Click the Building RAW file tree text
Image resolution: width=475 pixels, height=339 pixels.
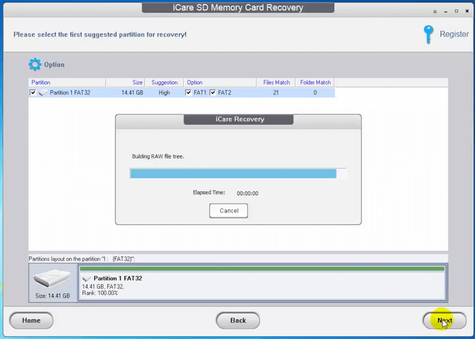tap(158, 156)
